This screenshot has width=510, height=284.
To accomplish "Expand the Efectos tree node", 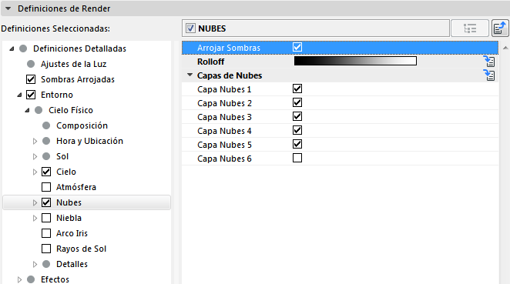I will (19, 279).
